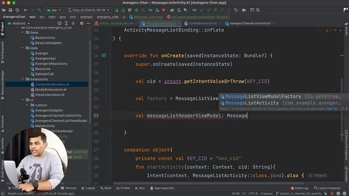The width and height of the screenshot is (349, 196).
Task: Open file with toolbar folder icon
Action: [4, 10]
